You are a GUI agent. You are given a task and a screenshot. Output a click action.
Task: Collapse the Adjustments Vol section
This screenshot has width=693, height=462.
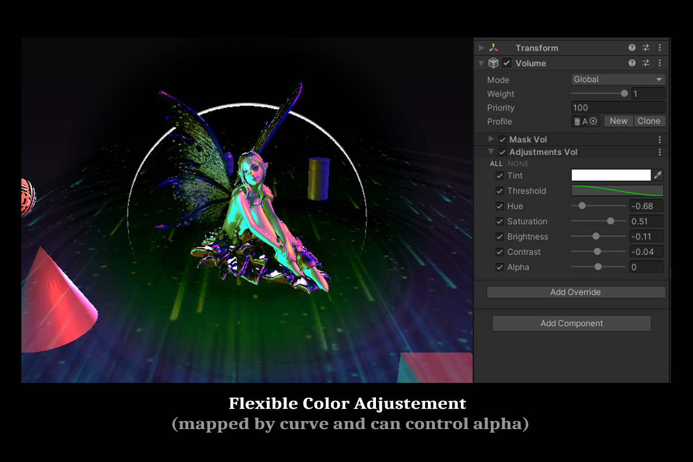click(x=490, y=151)
